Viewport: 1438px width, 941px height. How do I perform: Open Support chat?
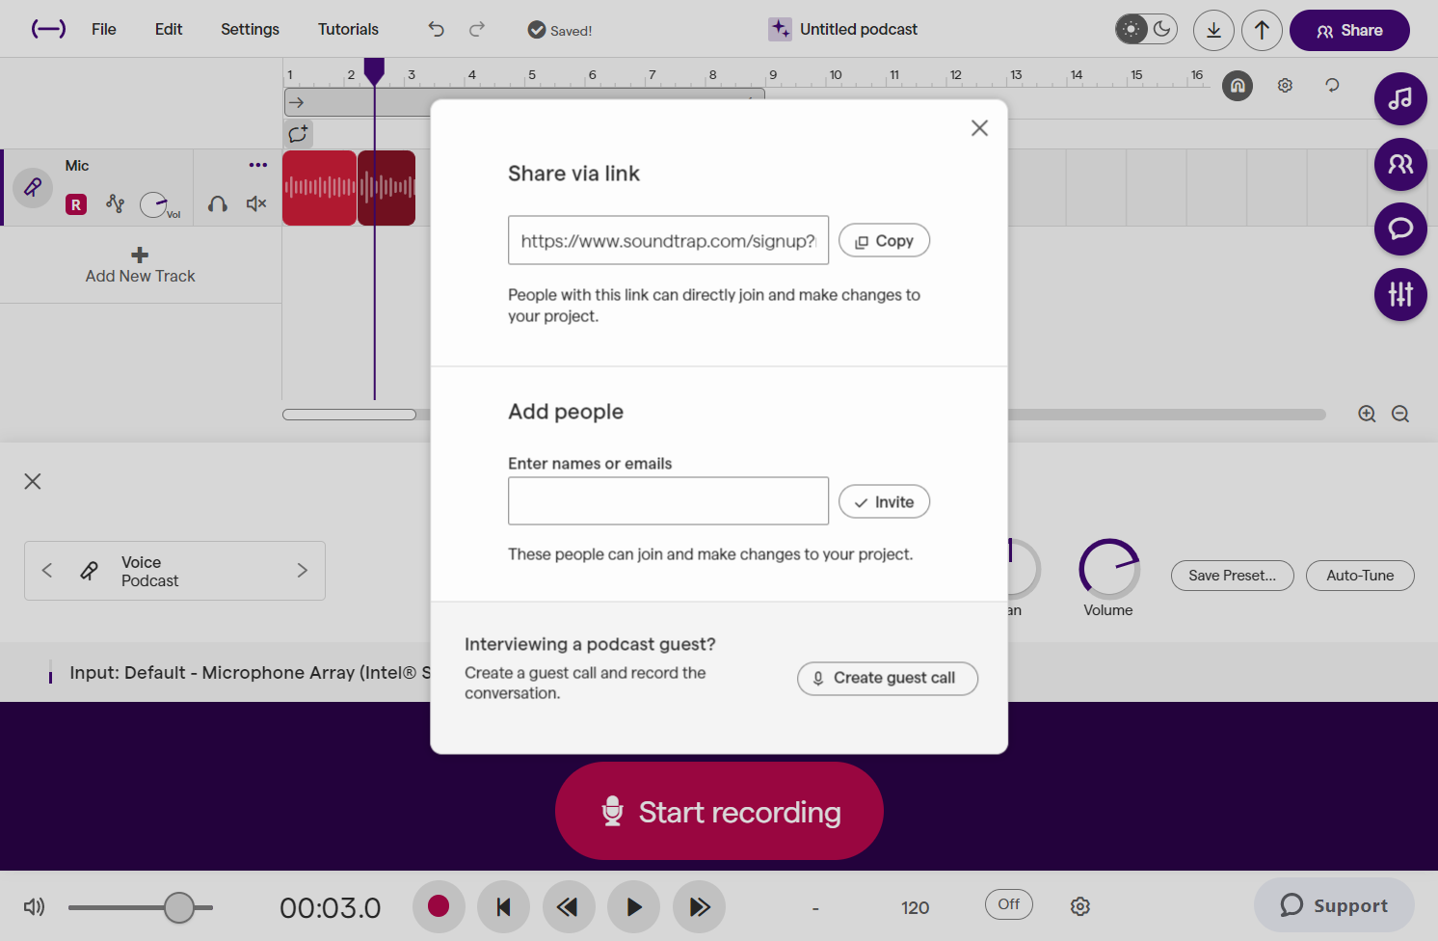click(x=1334, y=905)
